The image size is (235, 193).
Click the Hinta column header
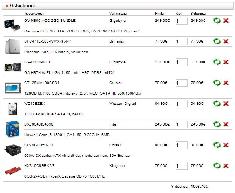[159, 14]
